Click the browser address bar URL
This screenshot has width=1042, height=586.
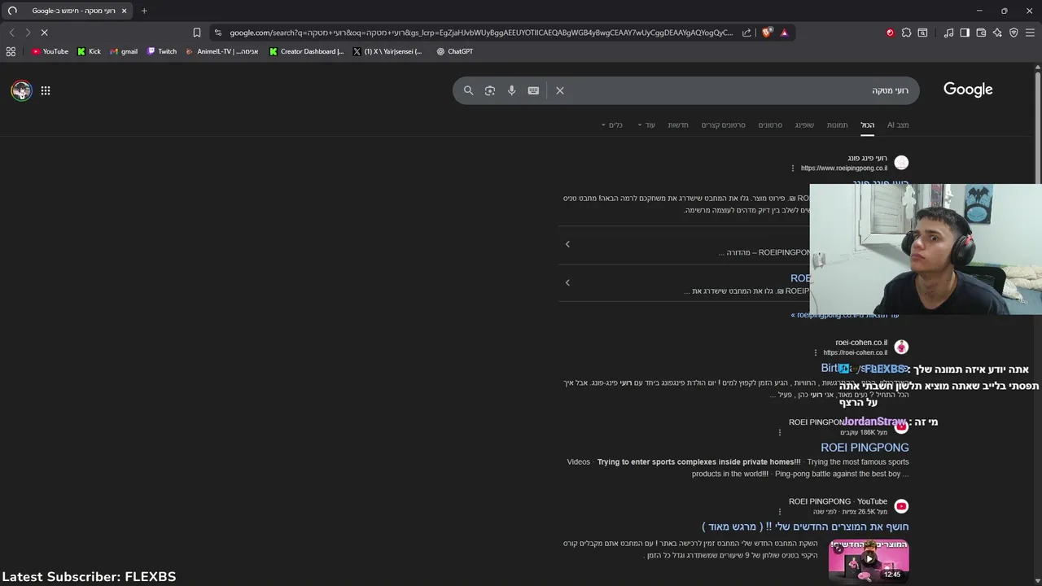480,33
